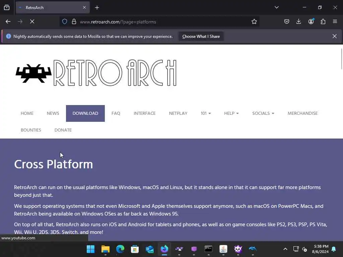Open the Save to Pocket icon
The image size is (343, 257).
pyautogui.click(x=287, y=21)
